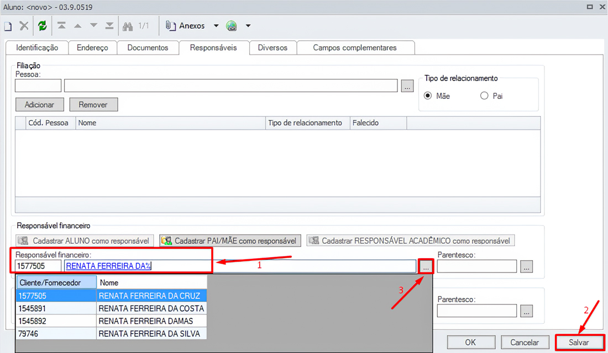Click the binoculars search icon
The width and height of the screenshot is (608, 353).
pyautogui.click(x=128, y=26)
